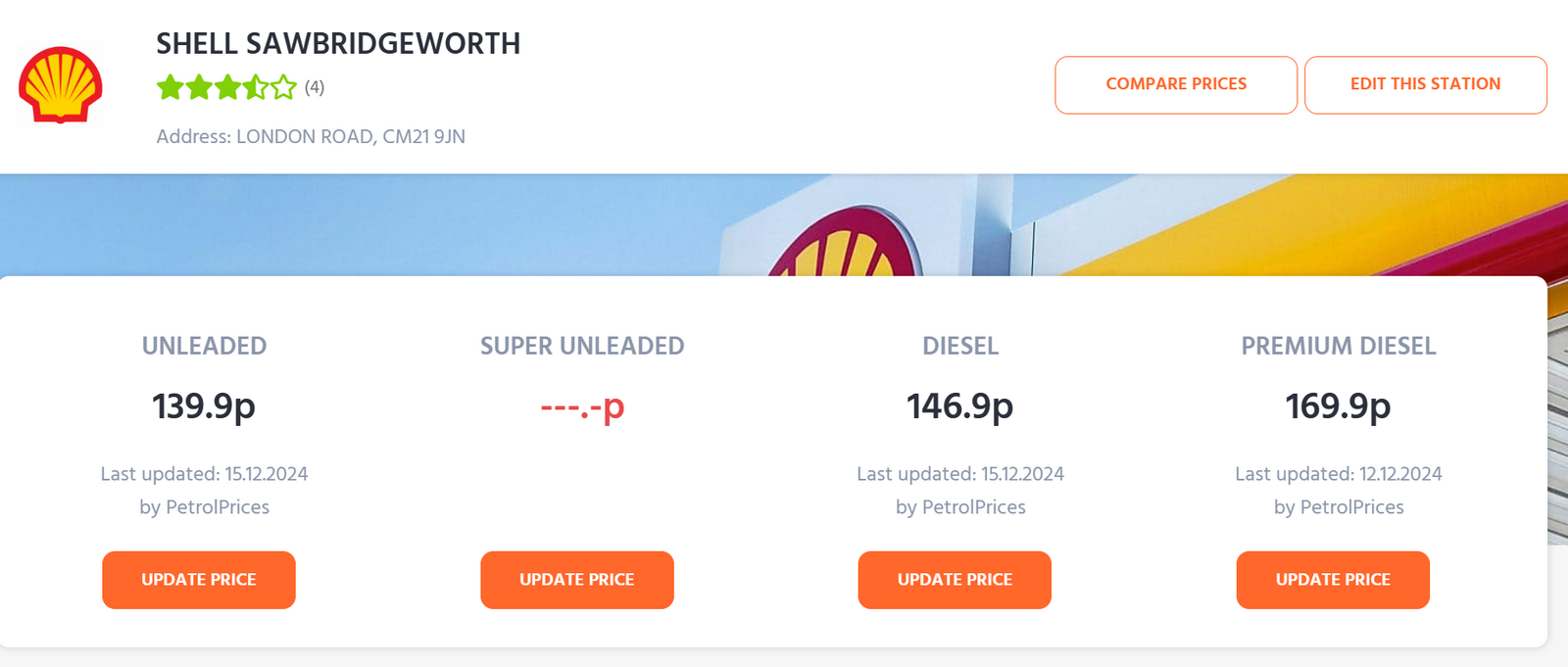Click the 169.9p Premium Diesel price
This screenshot has width=1568, height=667.
(x=1338, y=405)
